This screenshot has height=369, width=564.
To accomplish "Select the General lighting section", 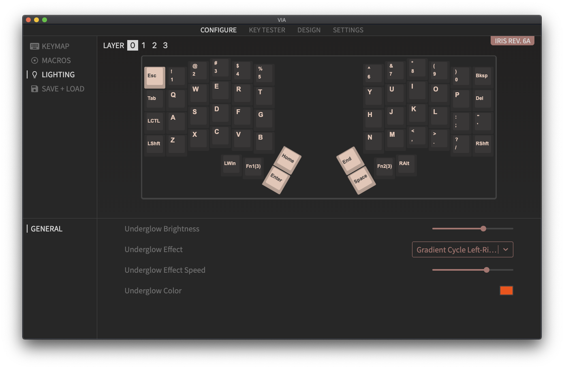I will pyautogui.click(x=47, y=229).
